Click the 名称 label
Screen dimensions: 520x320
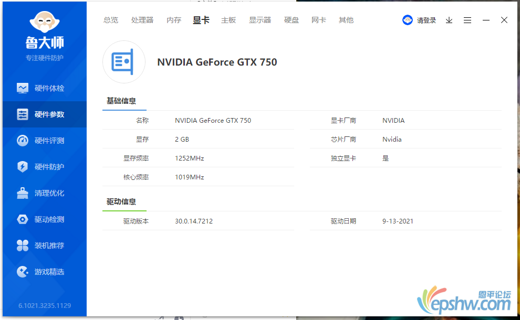[142, 121]
